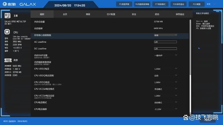Image resolution: width=223 pixels, height=125 pixels.
Task: Click the 32768 MB memory capacity value
Action: (x=158, y=22)
